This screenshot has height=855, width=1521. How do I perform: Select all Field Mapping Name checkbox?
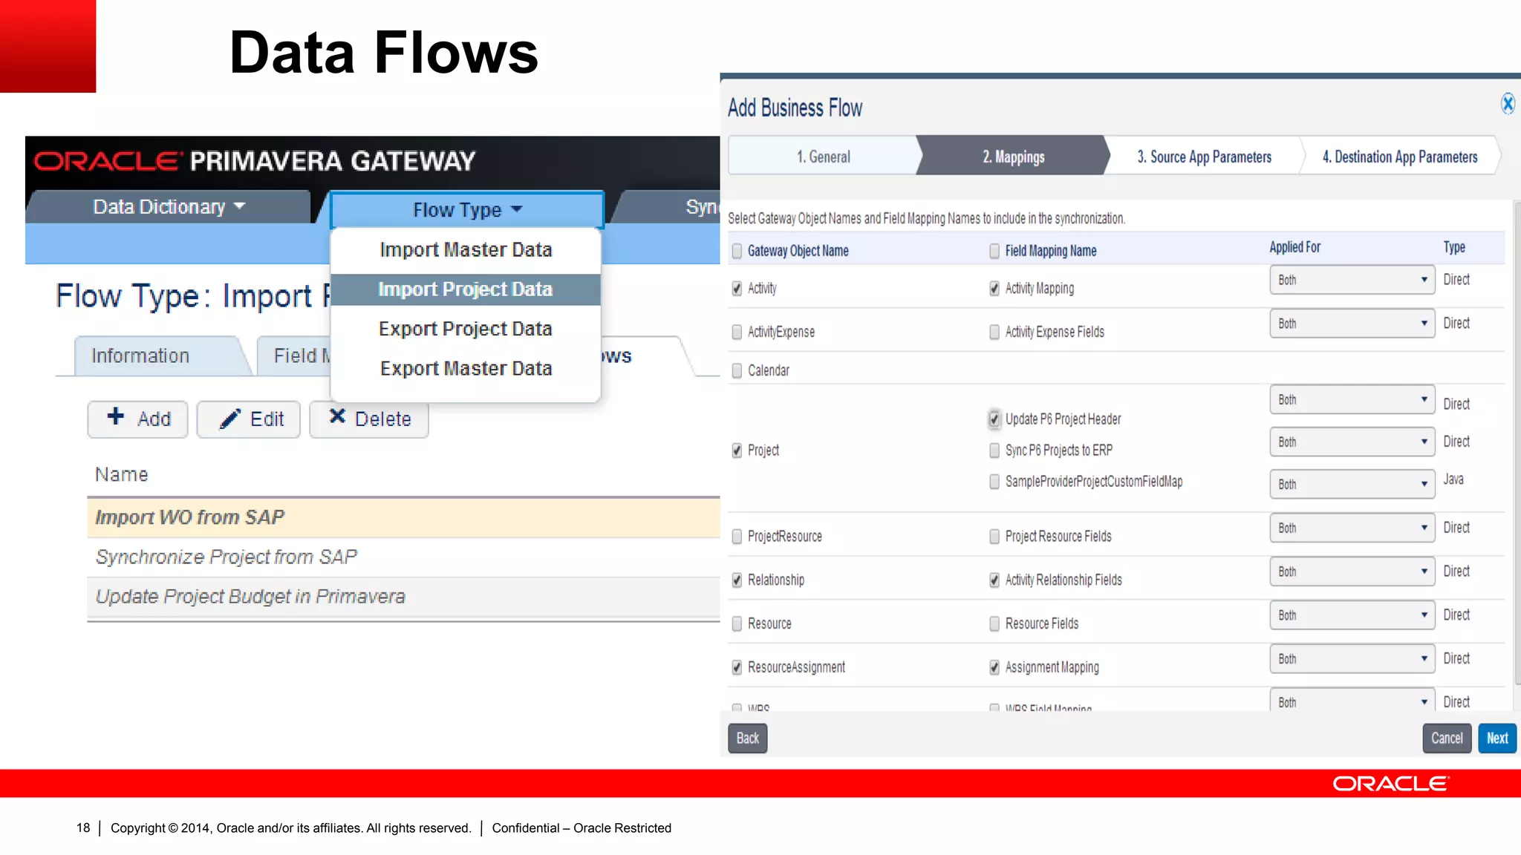[x=994, y=251]
